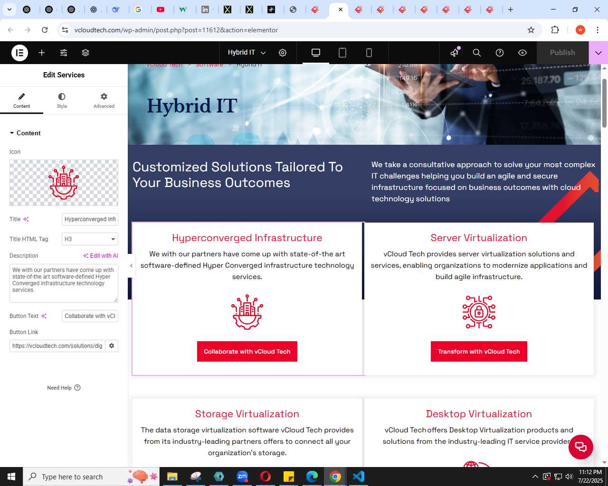
Task: Close the current browser tab
Action: [x=341, y=9]
